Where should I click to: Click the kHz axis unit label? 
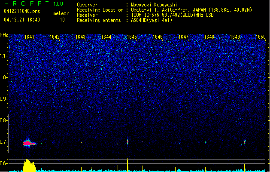[x=4, y=35]
